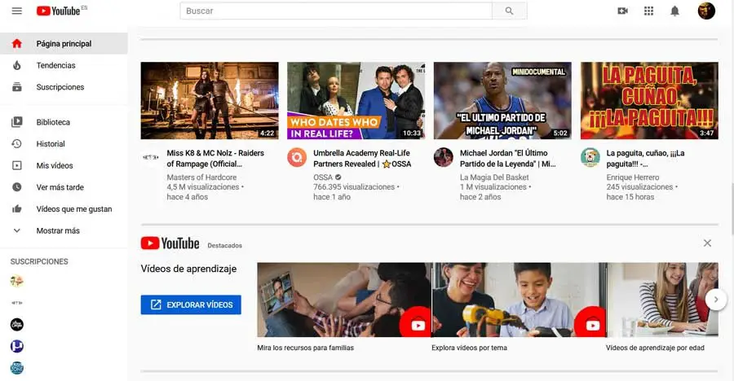Open Michael Jordan El Último Partido title
Screen dimensions: 734x381
coord(508,159)
